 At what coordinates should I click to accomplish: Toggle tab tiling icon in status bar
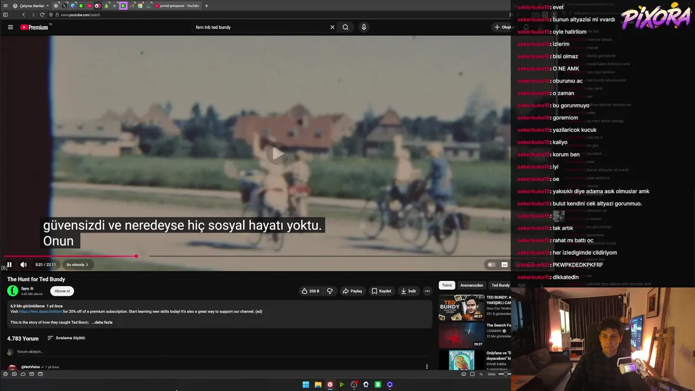click(x=472, y=374)
